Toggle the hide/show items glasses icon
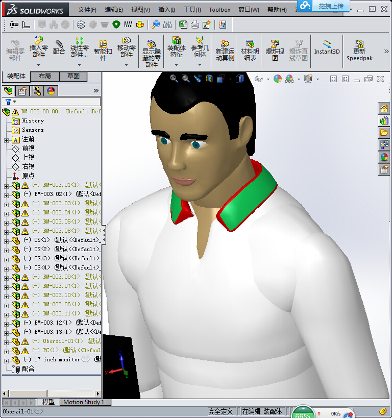This screenshot has width=392, height=418. click(259, 79)
